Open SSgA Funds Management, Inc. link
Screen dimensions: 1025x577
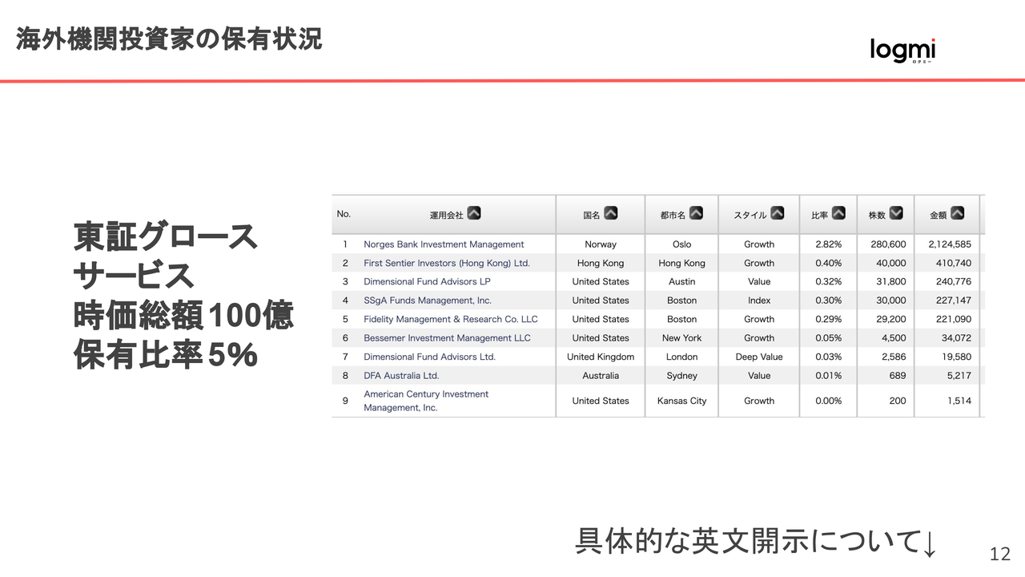428,301
